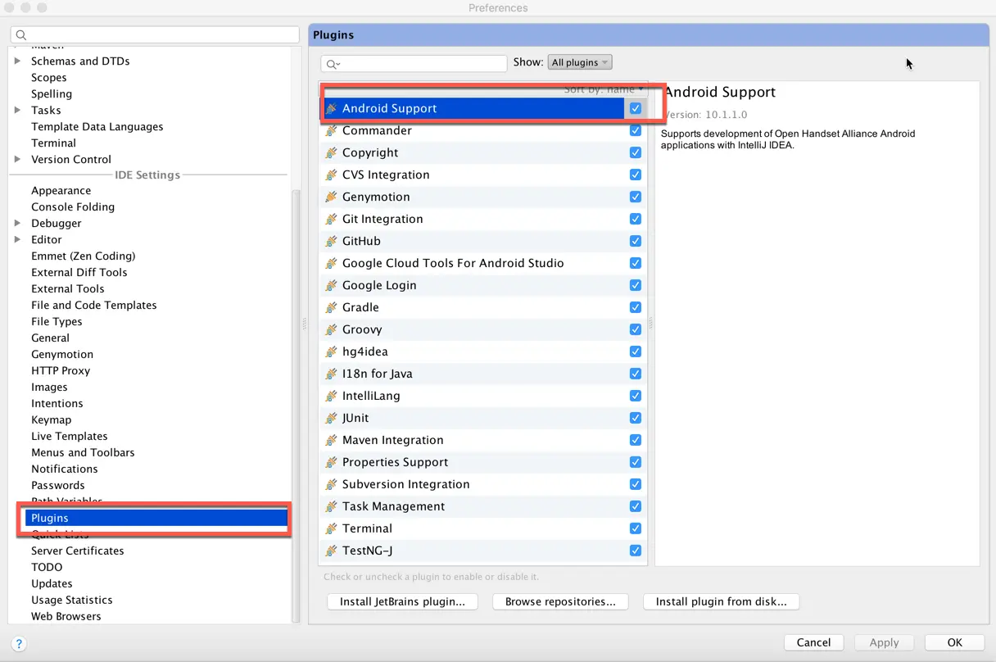
Task: Click the plugin icon beside Genymotion
Action: [x=331, y=197]
